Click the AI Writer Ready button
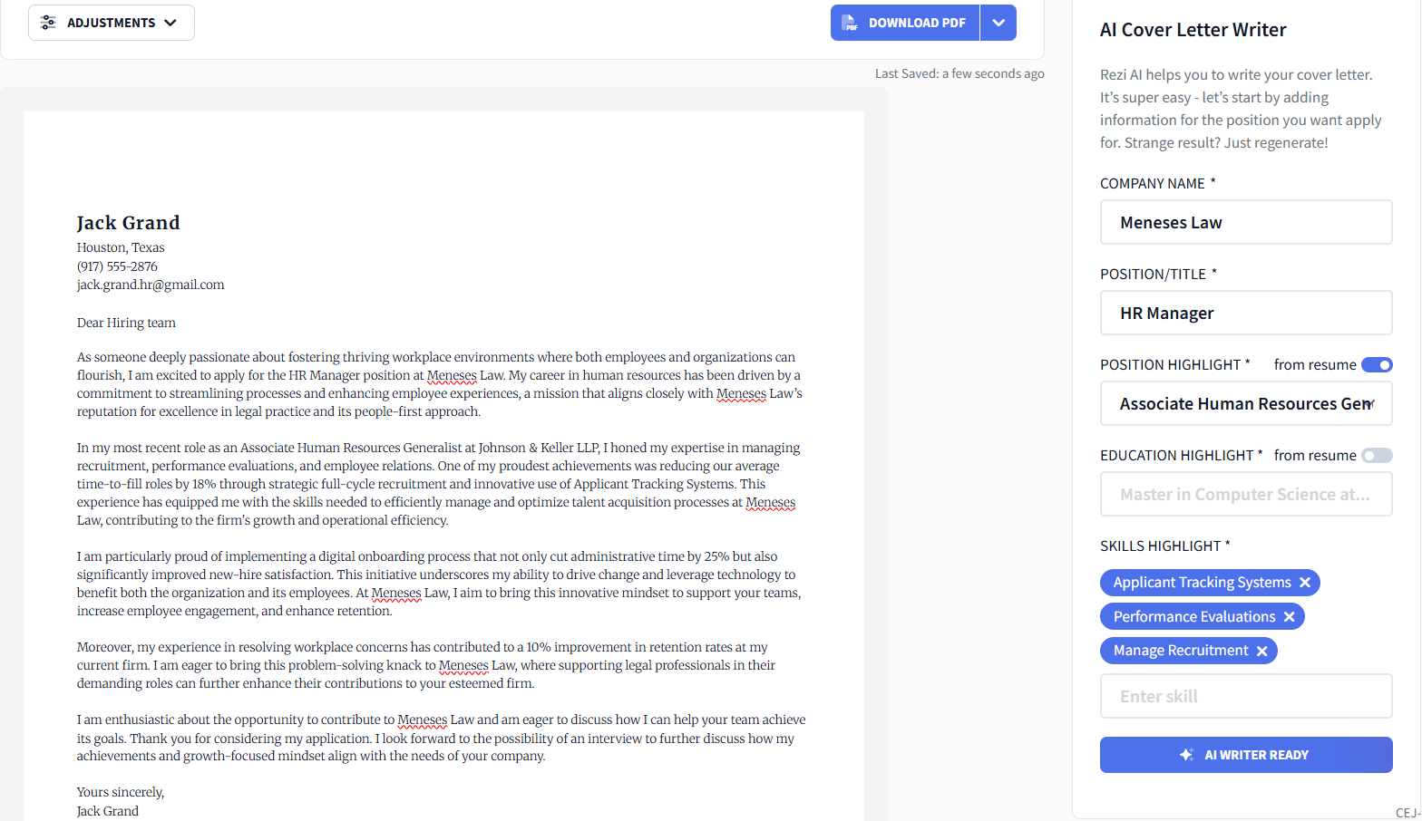The width and height of the screenshot is (1422, 821). (x=1246, y=755)
